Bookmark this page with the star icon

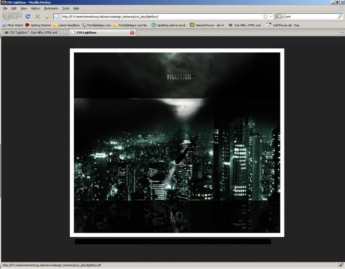point(265,17)
